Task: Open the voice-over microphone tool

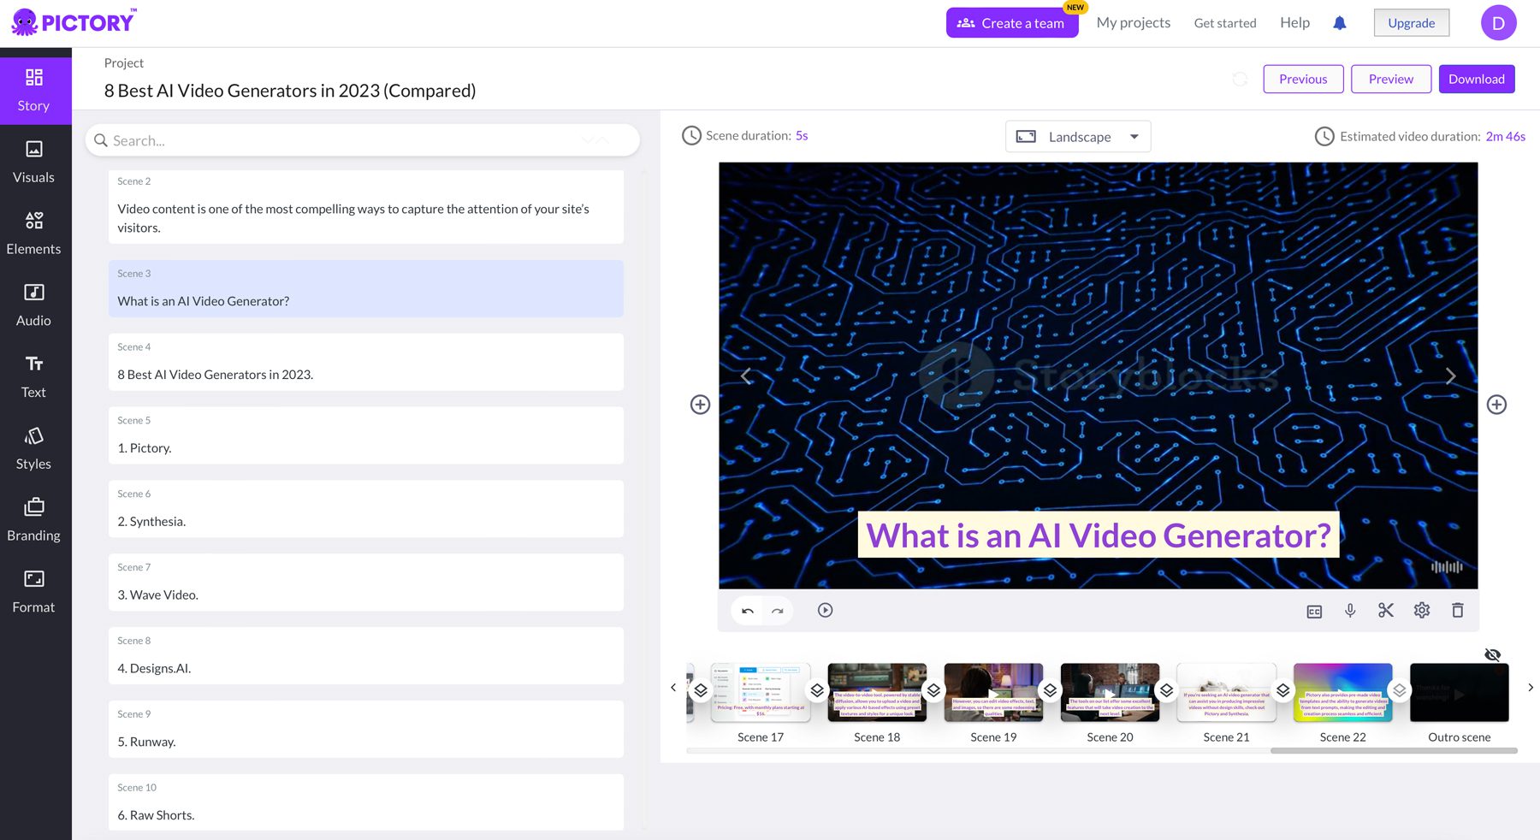Action: [x=1350, y=610]
